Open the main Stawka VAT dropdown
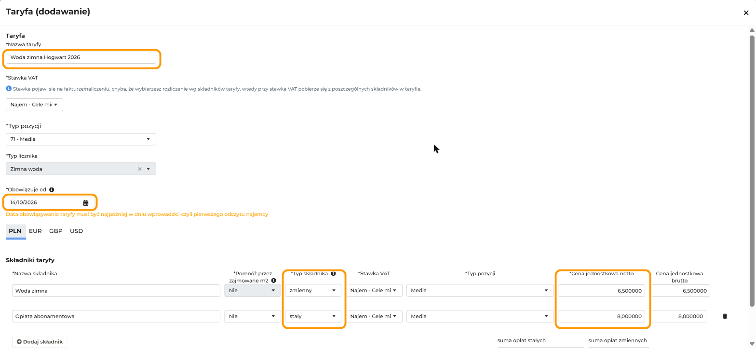The image size is (756, 349). coord(34,105)
